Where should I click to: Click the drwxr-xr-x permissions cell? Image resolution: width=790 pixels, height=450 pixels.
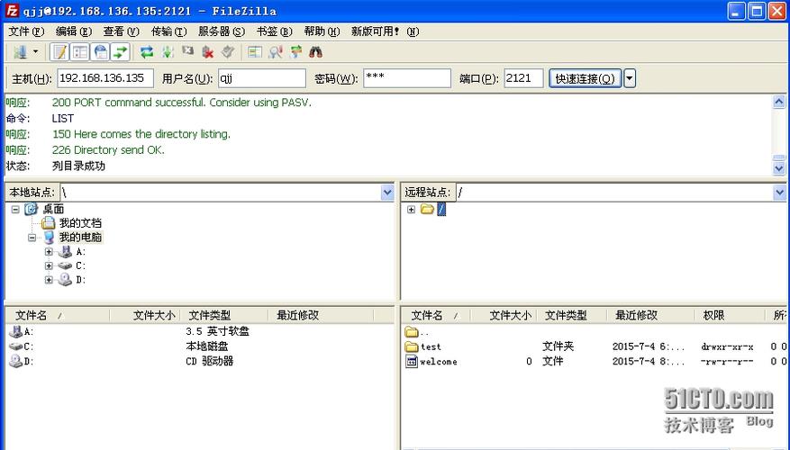click(727, 346)
